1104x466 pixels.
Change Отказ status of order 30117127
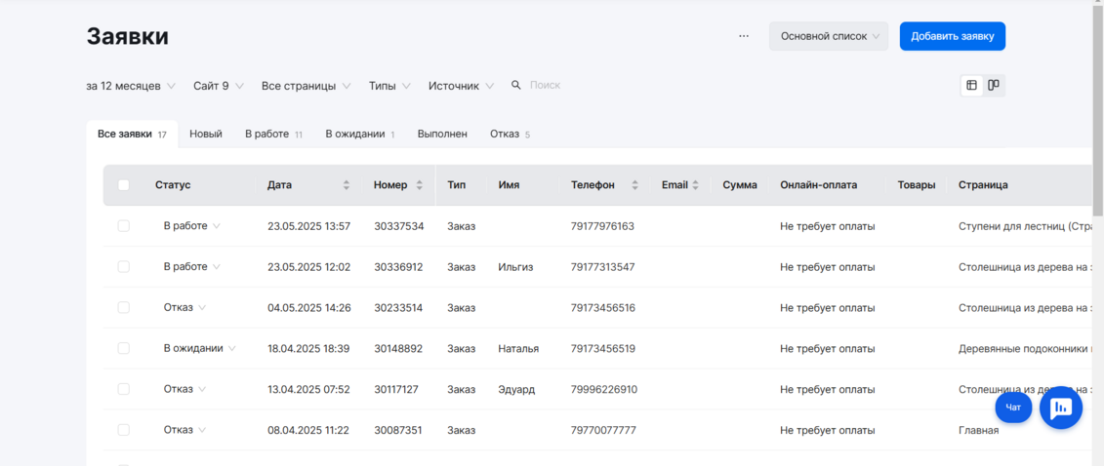coord(185,389)
